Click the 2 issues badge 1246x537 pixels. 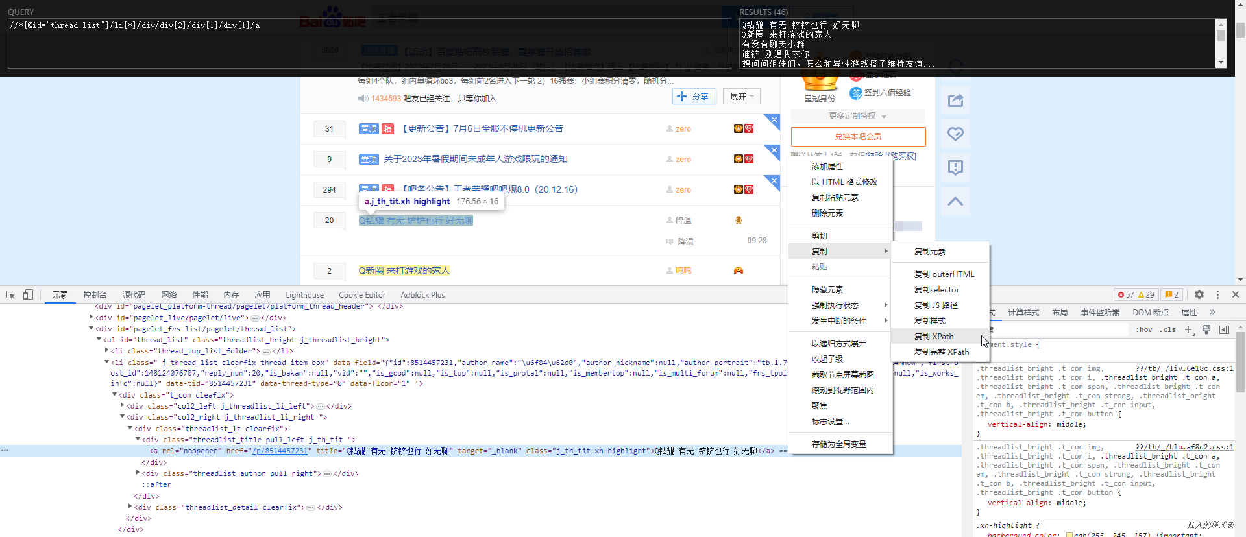coord(1172,294)
